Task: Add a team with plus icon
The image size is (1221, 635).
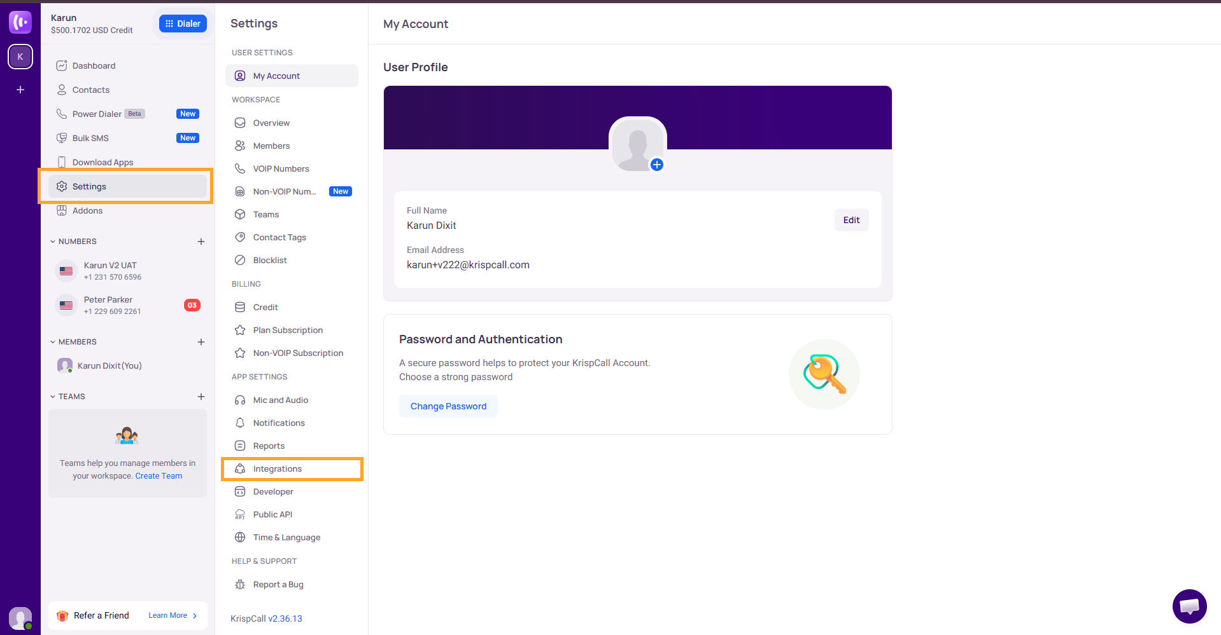Action: tap(201, 397)
